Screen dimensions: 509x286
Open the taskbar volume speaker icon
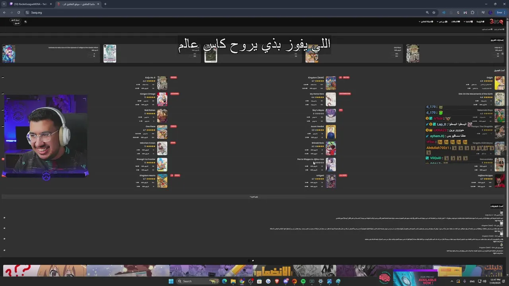(484, 281)
